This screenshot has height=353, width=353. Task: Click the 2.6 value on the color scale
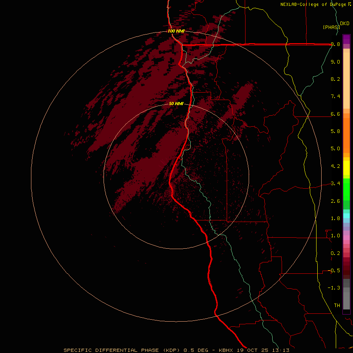point(335,201)
